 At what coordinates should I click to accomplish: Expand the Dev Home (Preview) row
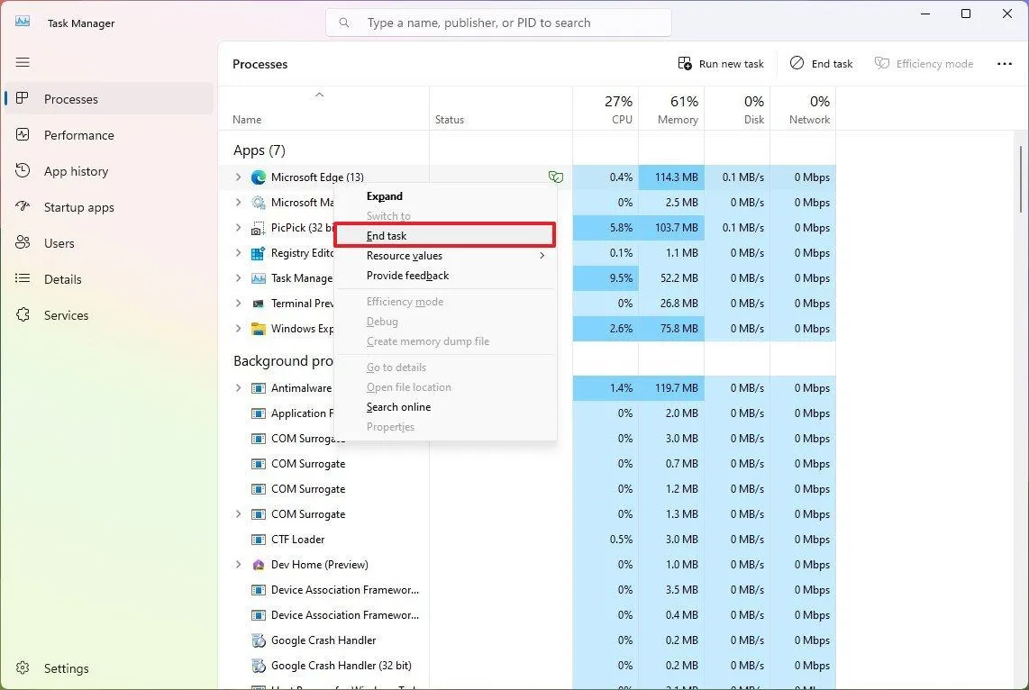pyautogui.click(x=238, y=564)
